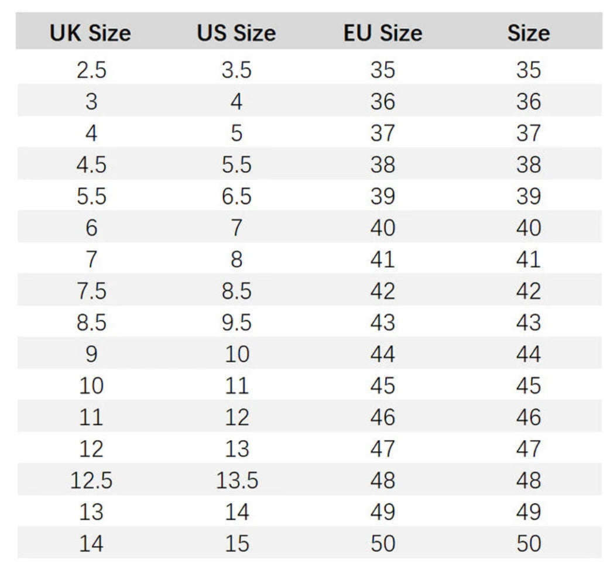The width and height of the screenshot is (610, 573).
Task: Select 49 in the EU Size column
Action: coord(383,512)
